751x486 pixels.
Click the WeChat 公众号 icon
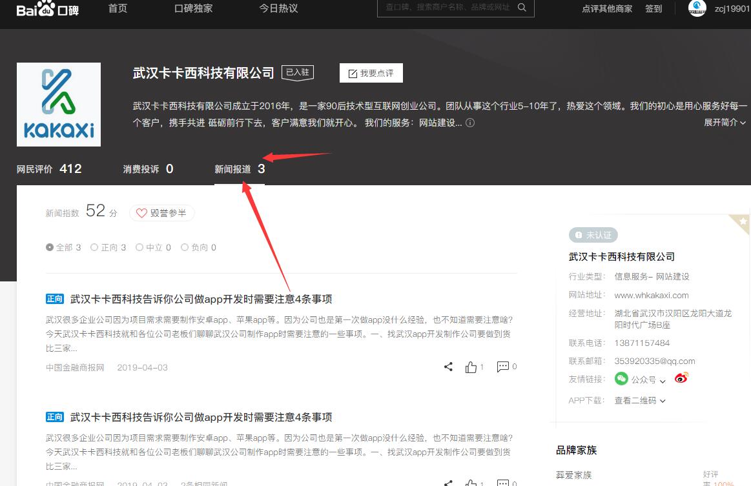click(x=621, y=379)
